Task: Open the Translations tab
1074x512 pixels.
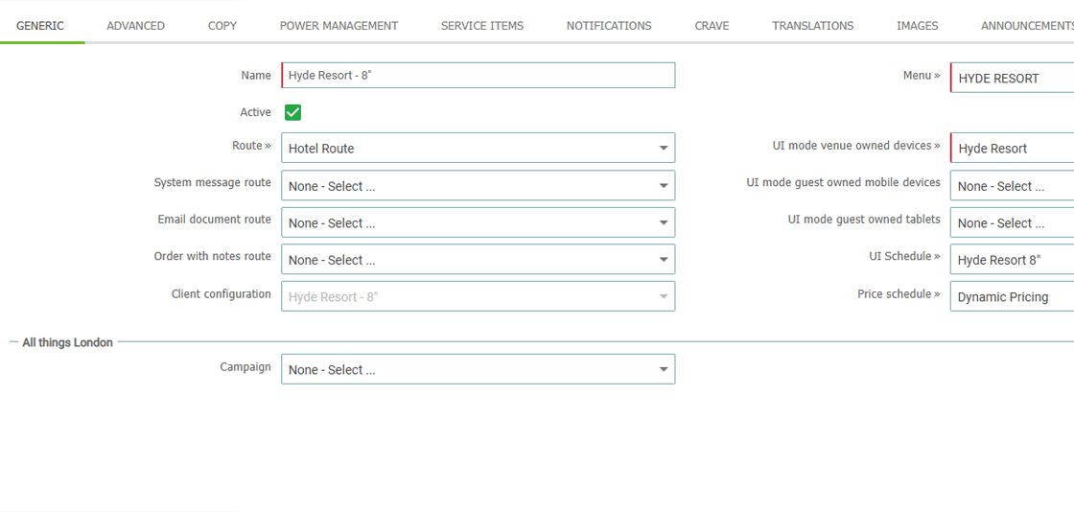Action: 813,26
